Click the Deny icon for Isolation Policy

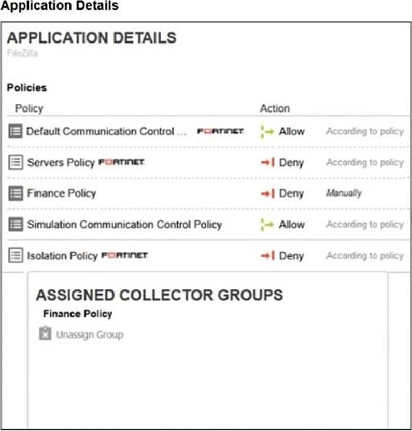click(267, 256)
